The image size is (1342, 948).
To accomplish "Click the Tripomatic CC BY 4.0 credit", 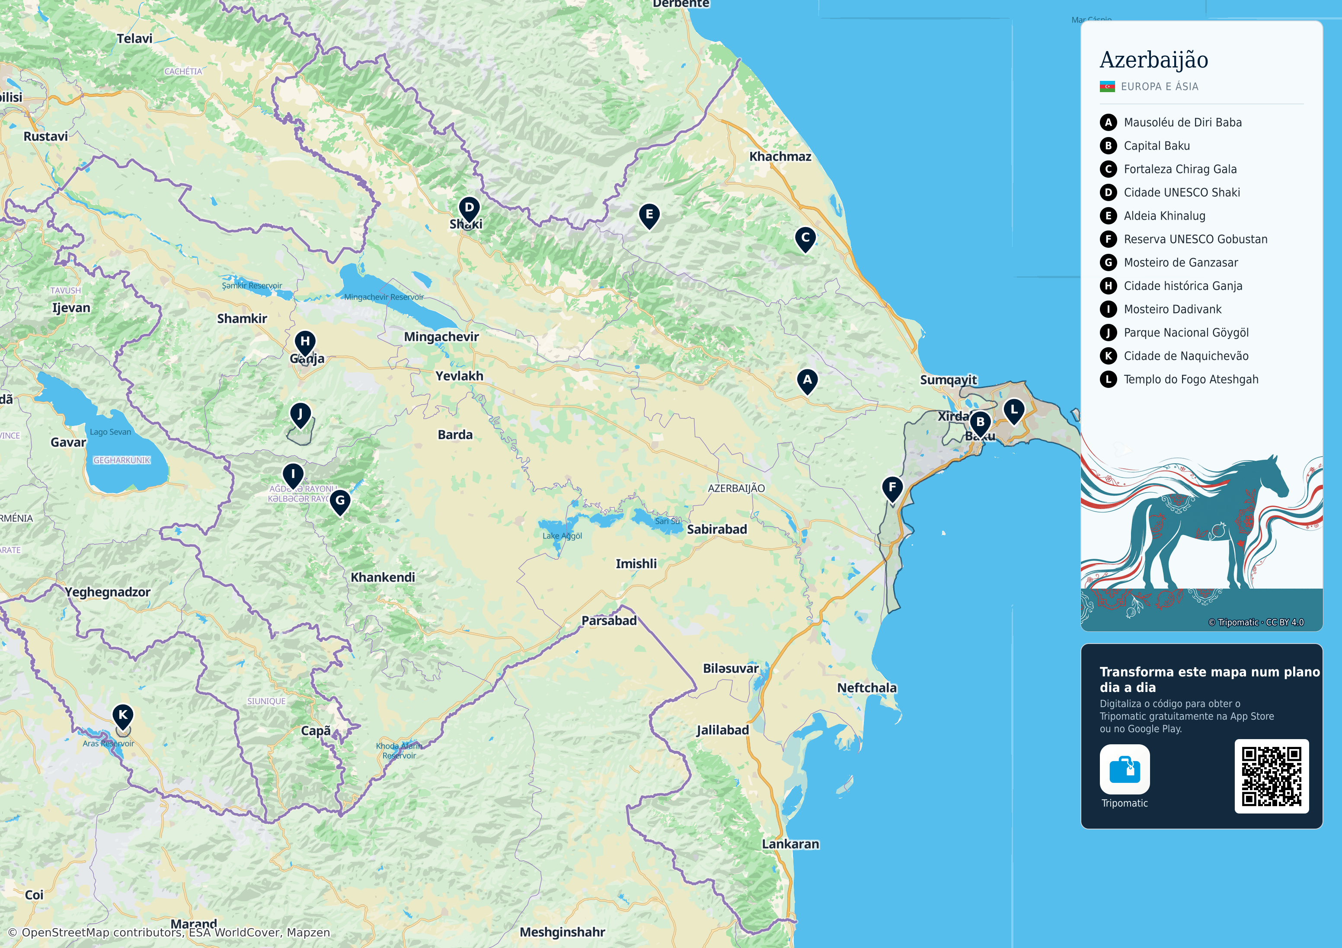I will (x=1256, y=622).
